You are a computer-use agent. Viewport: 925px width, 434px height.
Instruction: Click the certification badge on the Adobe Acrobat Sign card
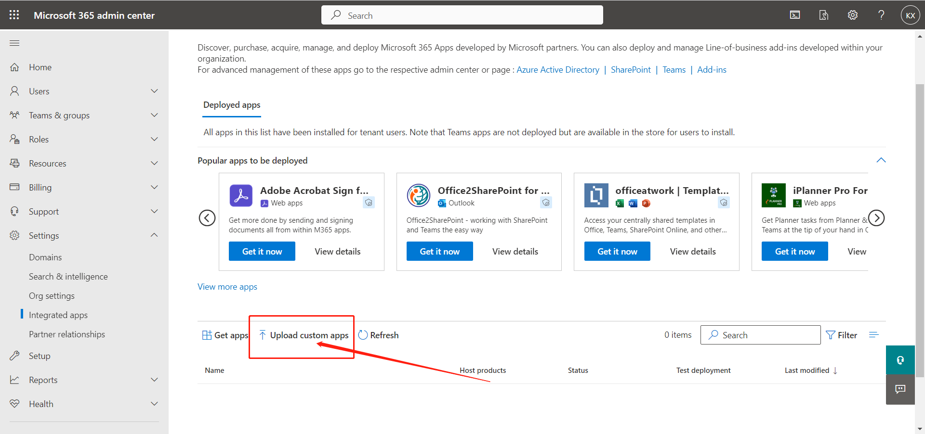click(369, 203)
